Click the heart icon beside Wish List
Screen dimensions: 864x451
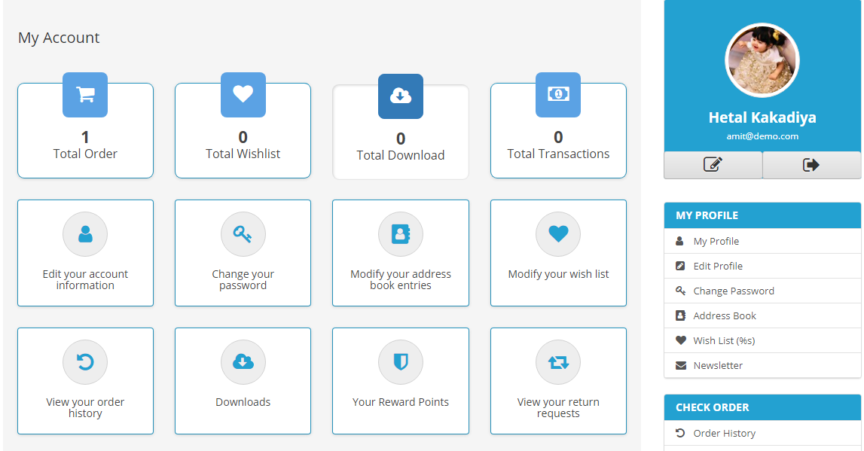click(x=681, y=340)
